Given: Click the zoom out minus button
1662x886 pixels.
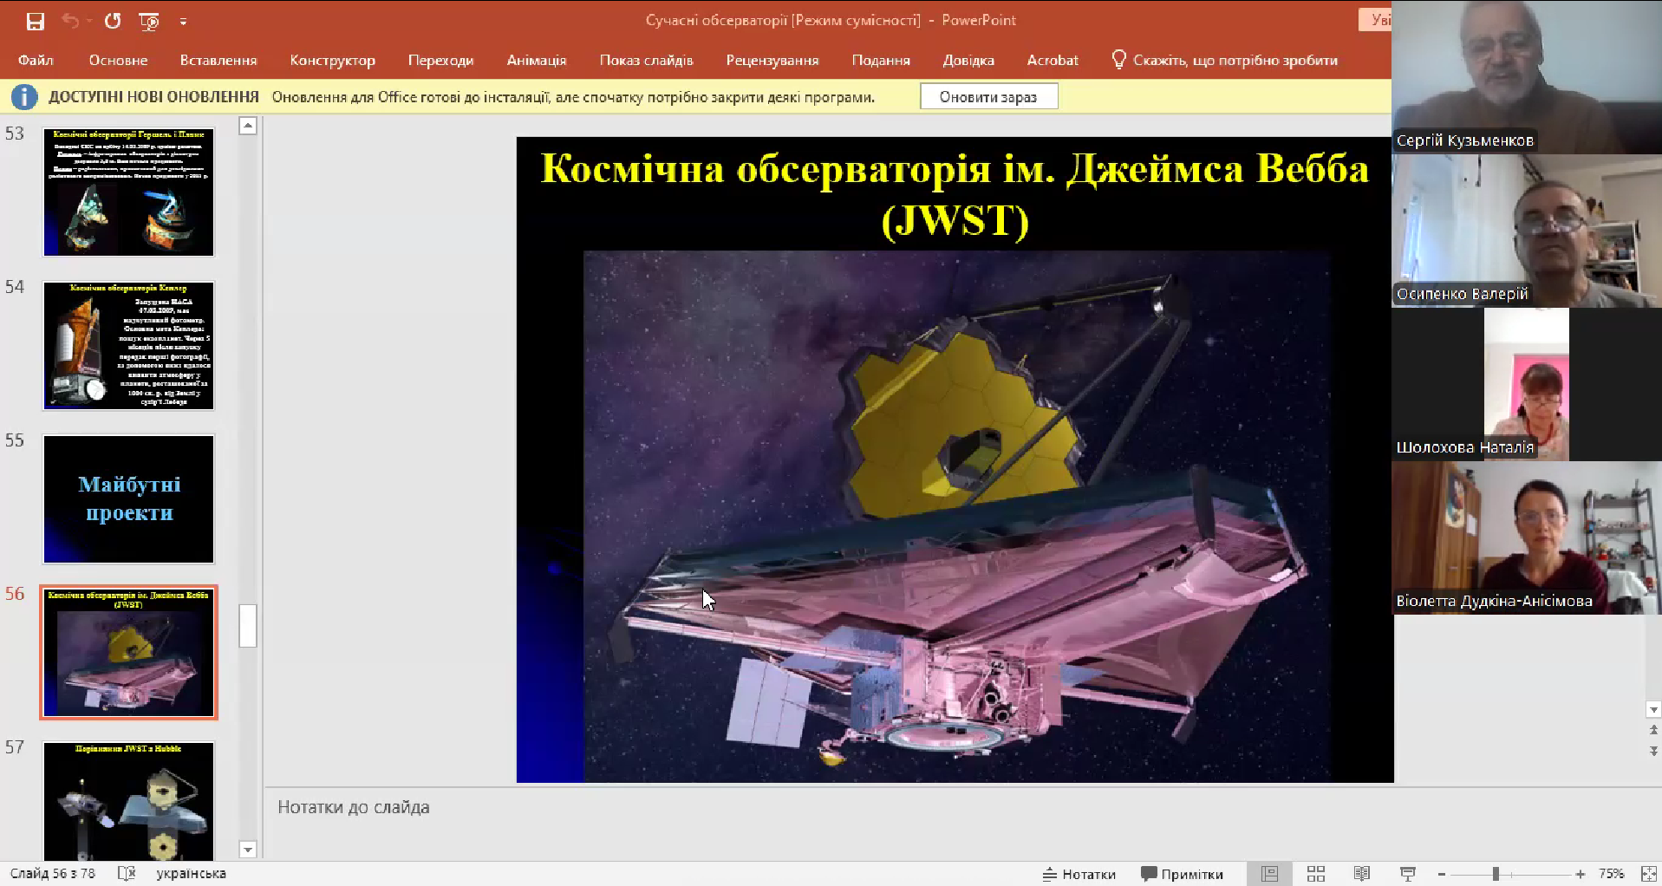Looking at the screenshot, I should 1441,874.
